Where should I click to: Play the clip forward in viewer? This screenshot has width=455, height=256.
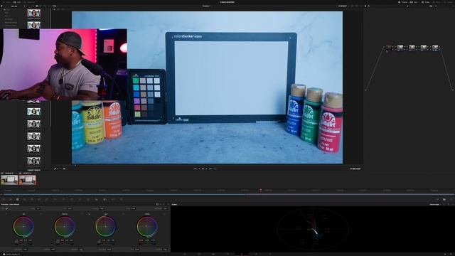(x=207, y=169)
